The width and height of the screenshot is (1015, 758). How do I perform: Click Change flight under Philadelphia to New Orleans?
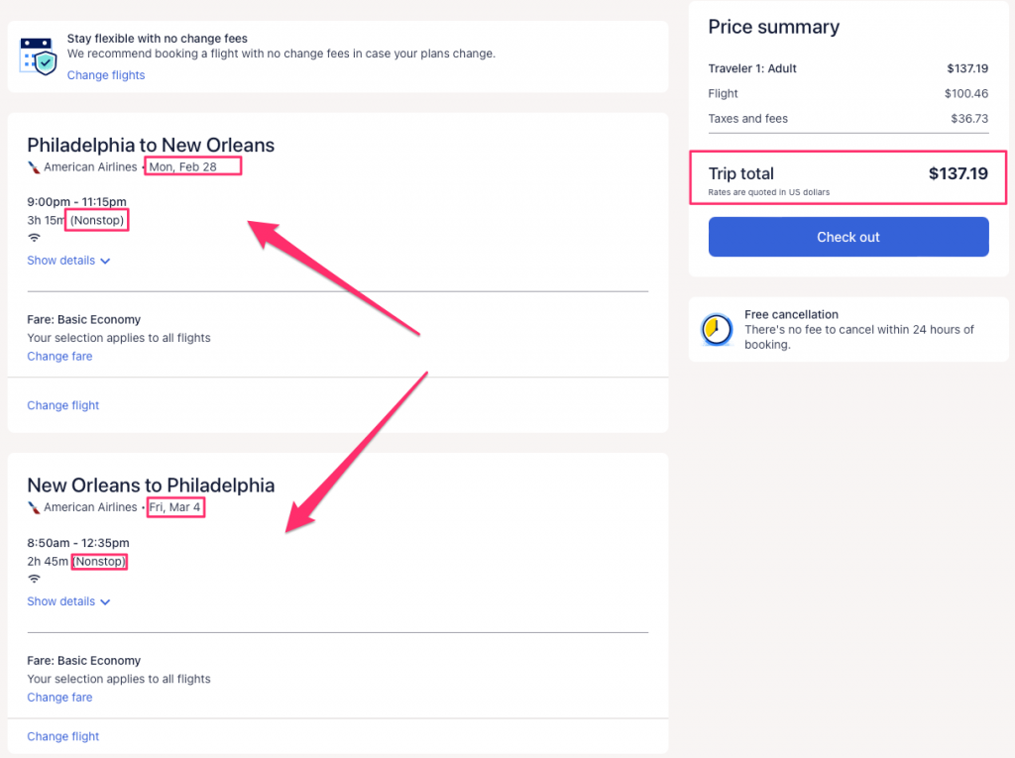tap(63, 405)
